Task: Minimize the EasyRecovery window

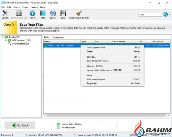Action: tap(150, 3)
